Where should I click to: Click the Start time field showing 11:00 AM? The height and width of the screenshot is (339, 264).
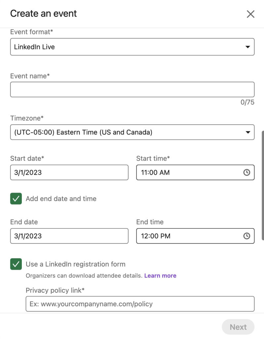pyautogui.click(x=195, y=172)
